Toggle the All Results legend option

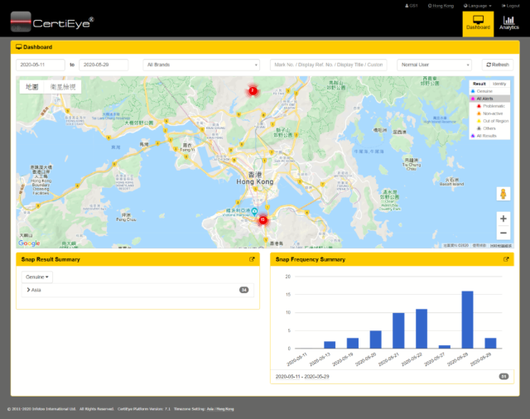click(x=490, y=136)
